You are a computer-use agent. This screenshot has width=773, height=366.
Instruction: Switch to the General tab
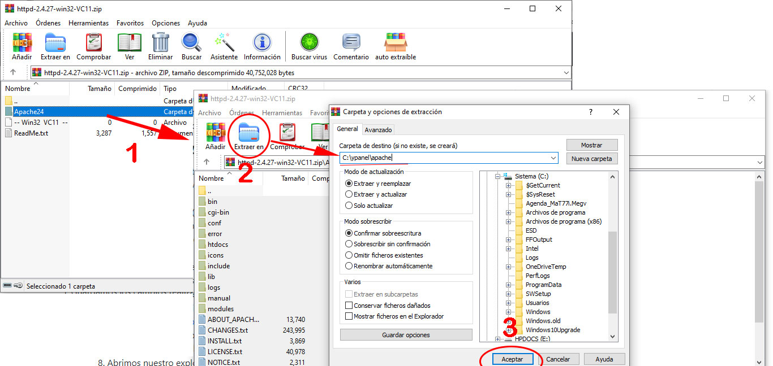(x=347, y=129)
